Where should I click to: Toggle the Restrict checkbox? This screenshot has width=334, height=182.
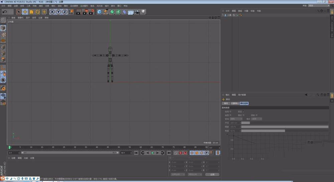(257, 115)
